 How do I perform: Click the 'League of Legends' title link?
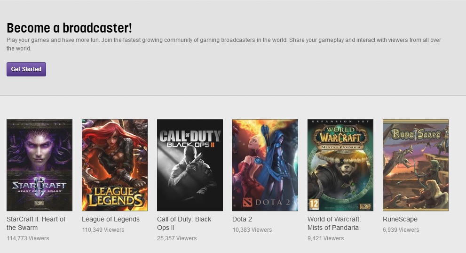[111, 219]
